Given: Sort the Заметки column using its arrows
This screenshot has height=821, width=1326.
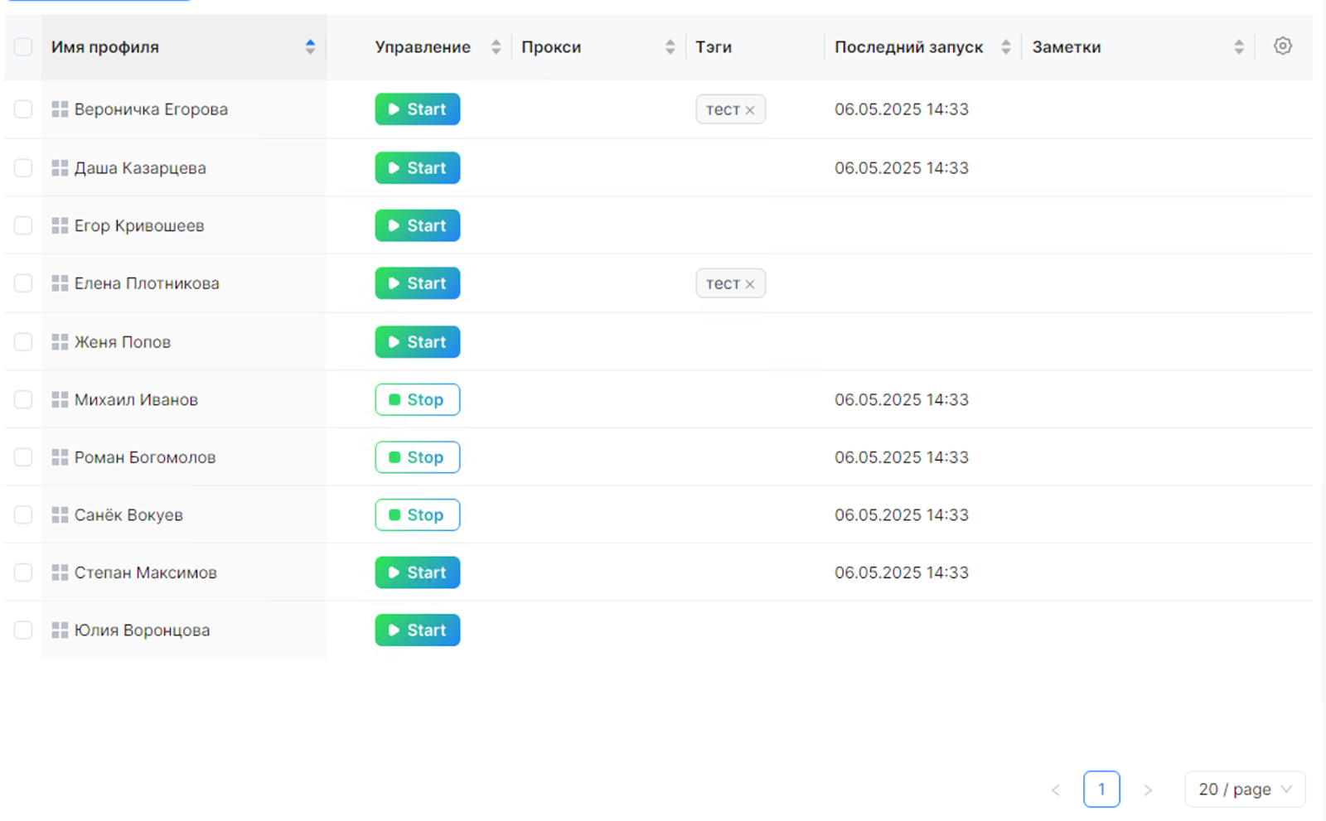Looking at the screenshot, I should [1238, 46].
